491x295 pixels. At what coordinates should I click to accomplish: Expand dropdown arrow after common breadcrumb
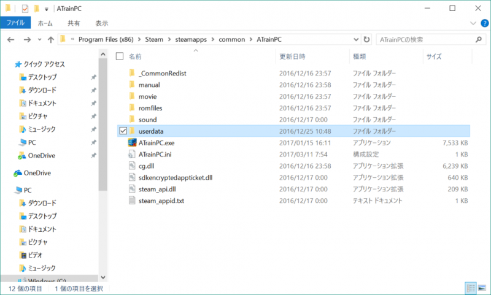[x=251, y=39]
